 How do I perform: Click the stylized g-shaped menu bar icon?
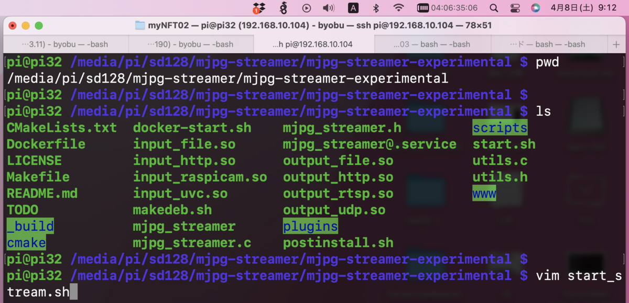283,8
